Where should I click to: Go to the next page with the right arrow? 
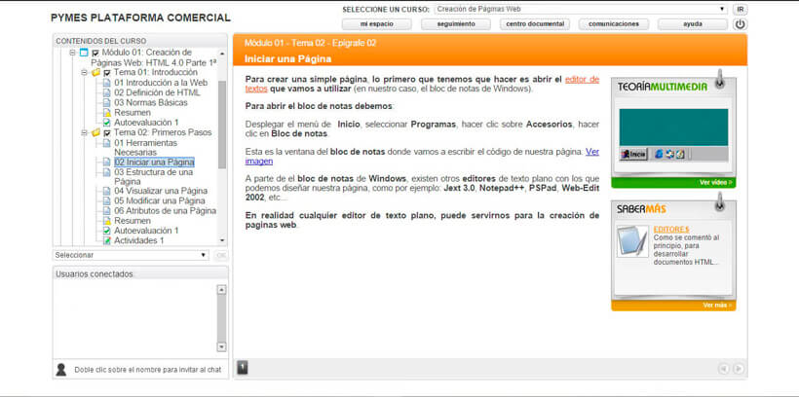point(738,369)
